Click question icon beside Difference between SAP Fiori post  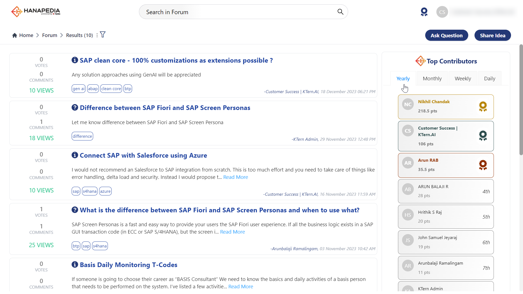point(75,107)
